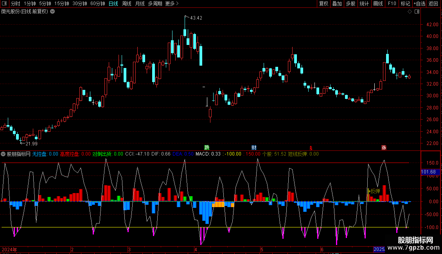Open the 统计 statistics tool
This screenshot has height=254, width=442.
364,4
